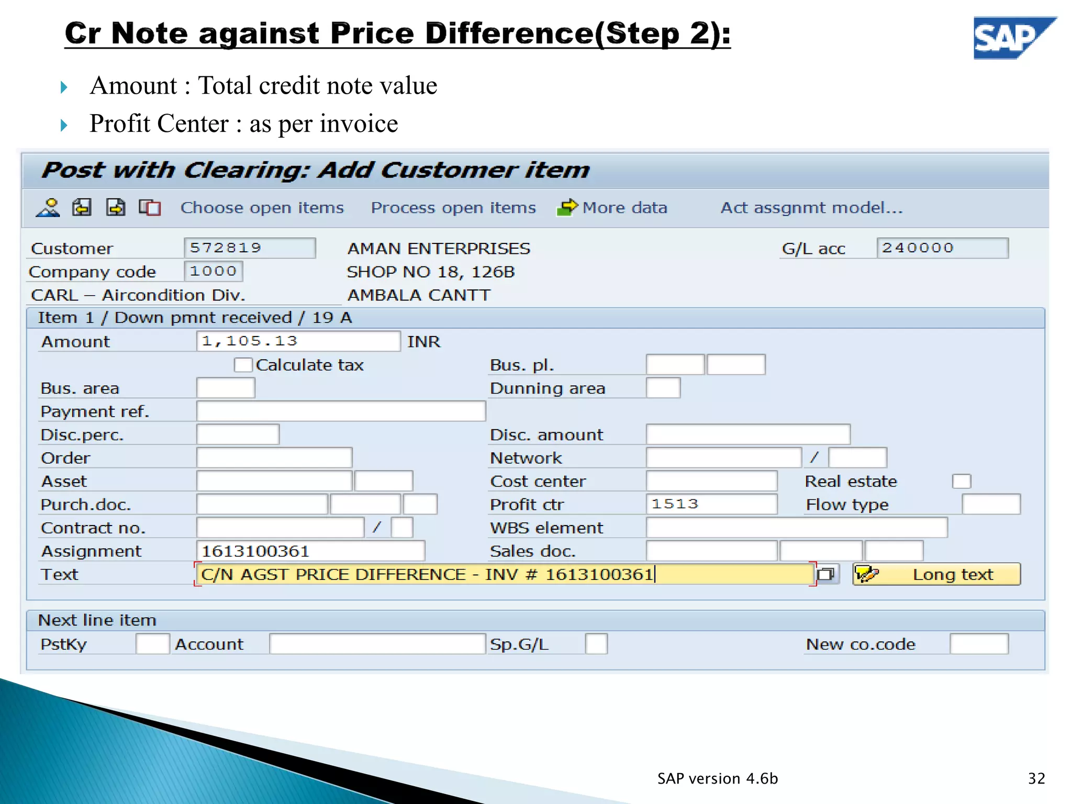Click the INR currency label
This screenshot has height=804, width=1072.
[x=423, y=341]
